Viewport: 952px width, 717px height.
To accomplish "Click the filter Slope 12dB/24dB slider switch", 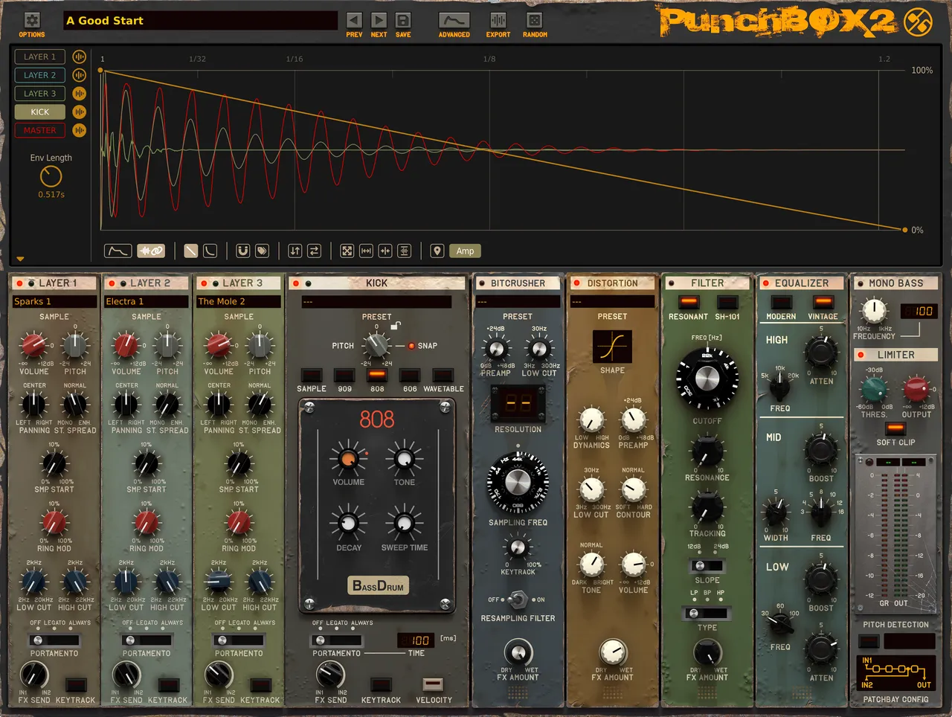I will [707, 566].
